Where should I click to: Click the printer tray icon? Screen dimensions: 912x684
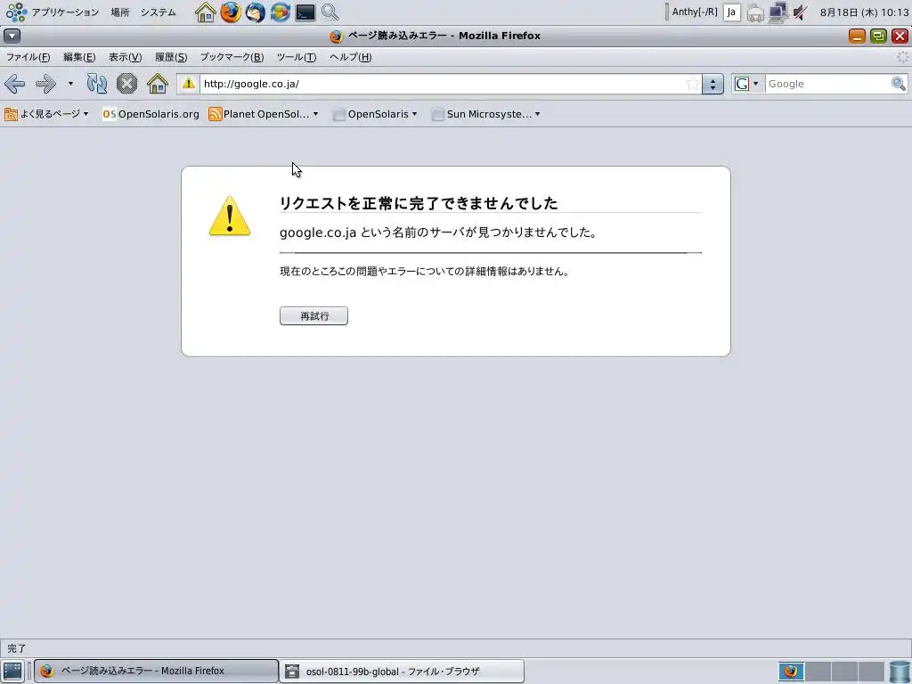[755, 12]
